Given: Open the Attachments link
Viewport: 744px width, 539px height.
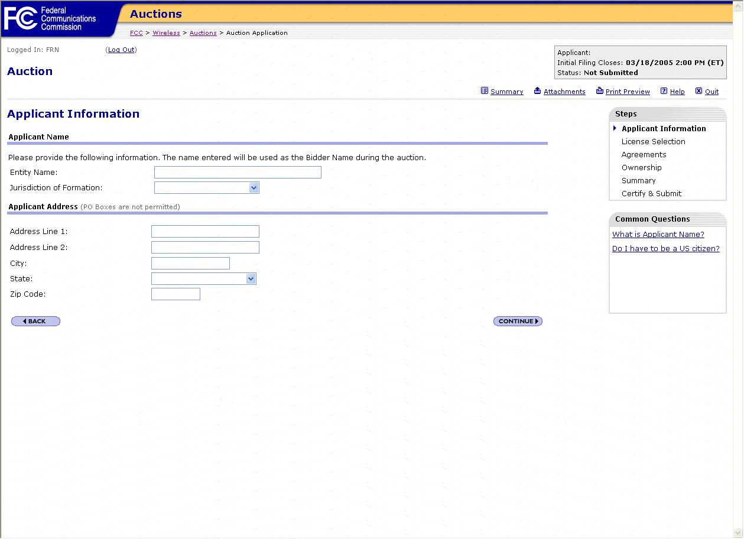Looking at the screenshot, I should pos(564,92).
